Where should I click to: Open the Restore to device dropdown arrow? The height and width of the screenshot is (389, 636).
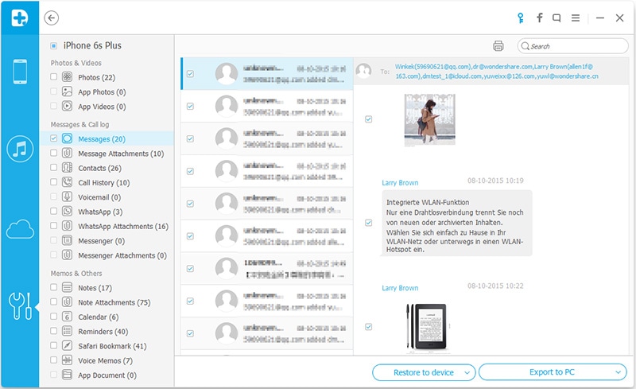click(467, 373)
